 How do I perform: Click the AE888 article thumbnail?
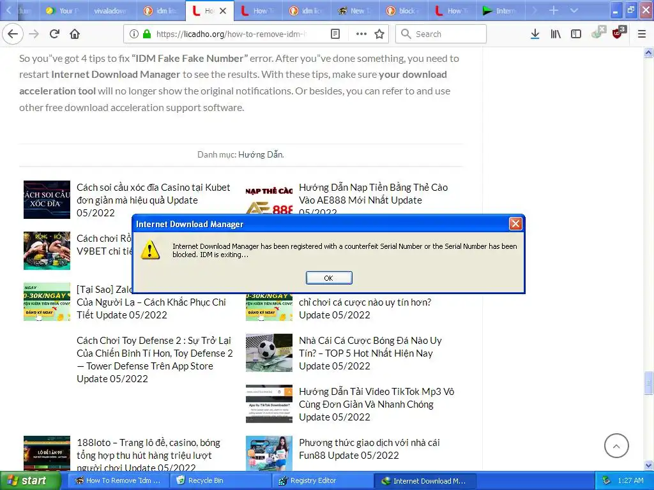269,198
